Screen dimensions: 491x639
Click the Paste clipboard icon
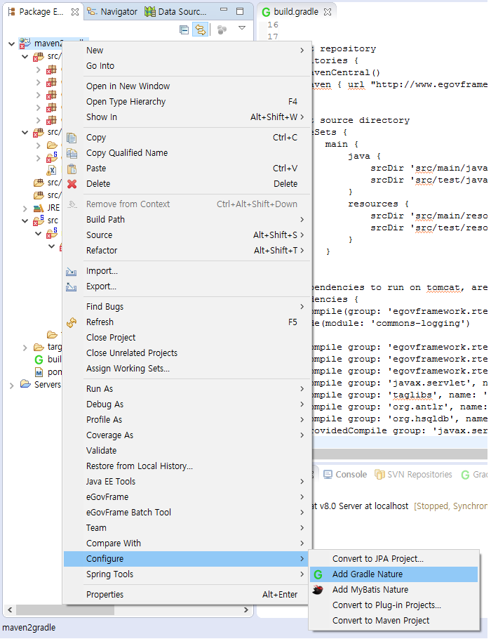[72, 169]
